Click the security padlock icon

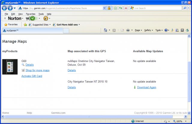(109, 8)
